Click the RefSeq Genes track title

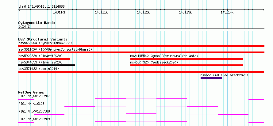tap(31, 92)
